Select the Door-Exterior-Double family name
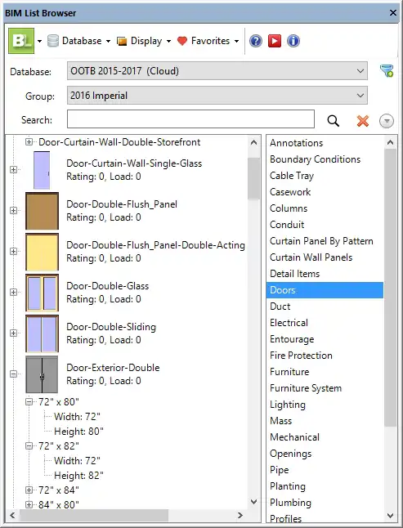Viewport: 403px width, 528px height. (113, 367)
